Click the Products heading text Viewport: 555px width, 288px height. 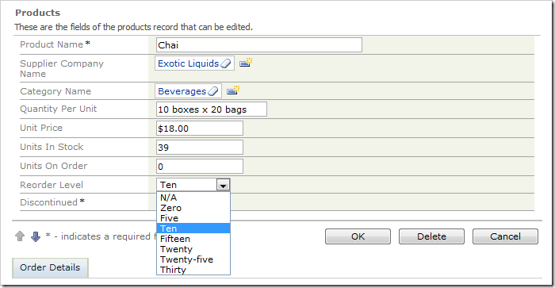pyautogui.click(x=37, y=13)
